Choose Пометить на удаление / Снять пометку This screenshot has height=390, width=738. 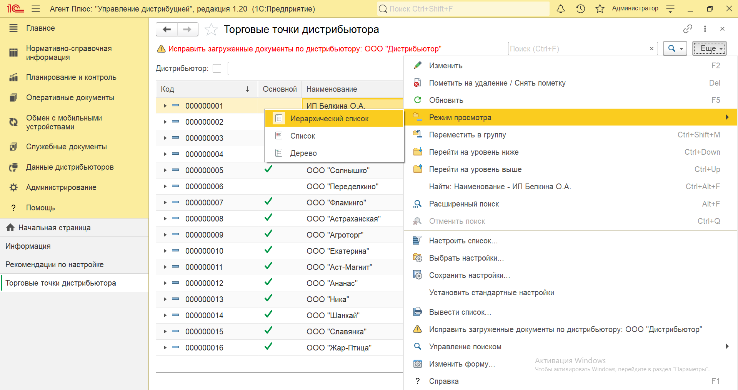pyautogui.click(x=571, y=83)
